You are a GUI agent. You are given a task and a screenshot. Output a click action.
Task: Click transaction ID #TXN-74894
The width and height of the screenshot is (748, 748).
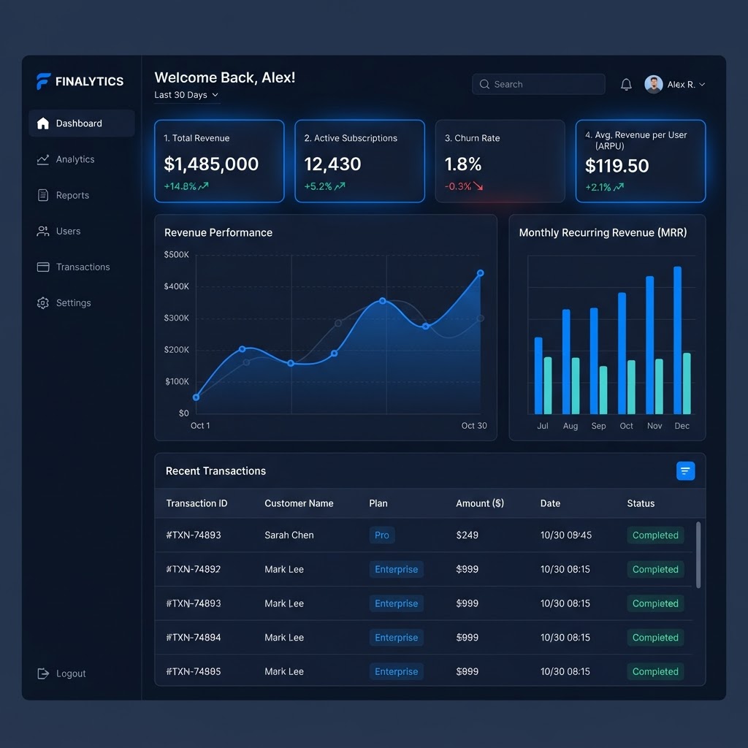coord(193,637)
